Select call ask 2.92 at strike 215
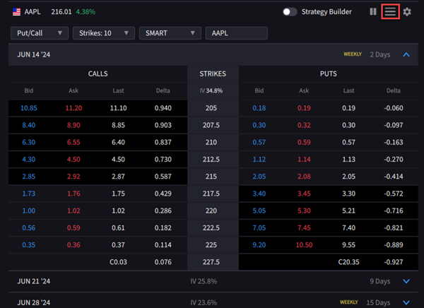424x308 pixels. click(x=73, y=177)
